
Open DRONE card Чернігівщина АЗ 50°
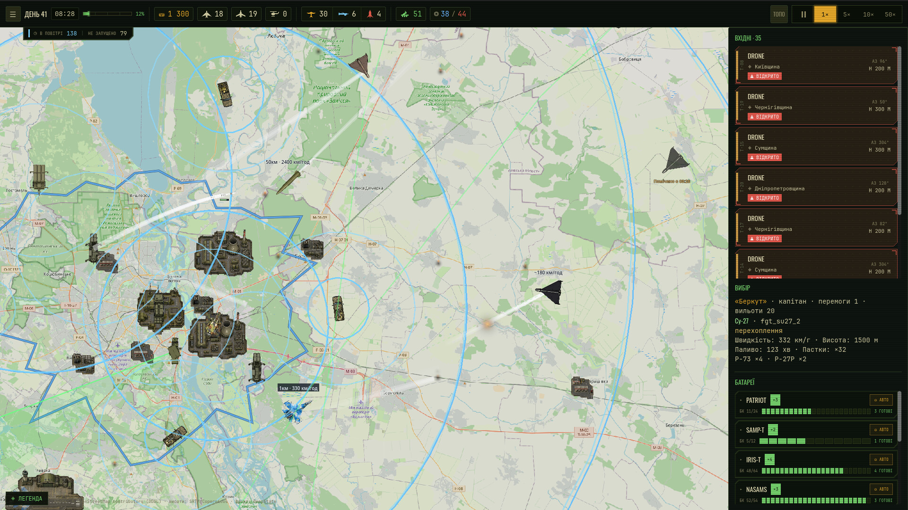coord(816,106)
